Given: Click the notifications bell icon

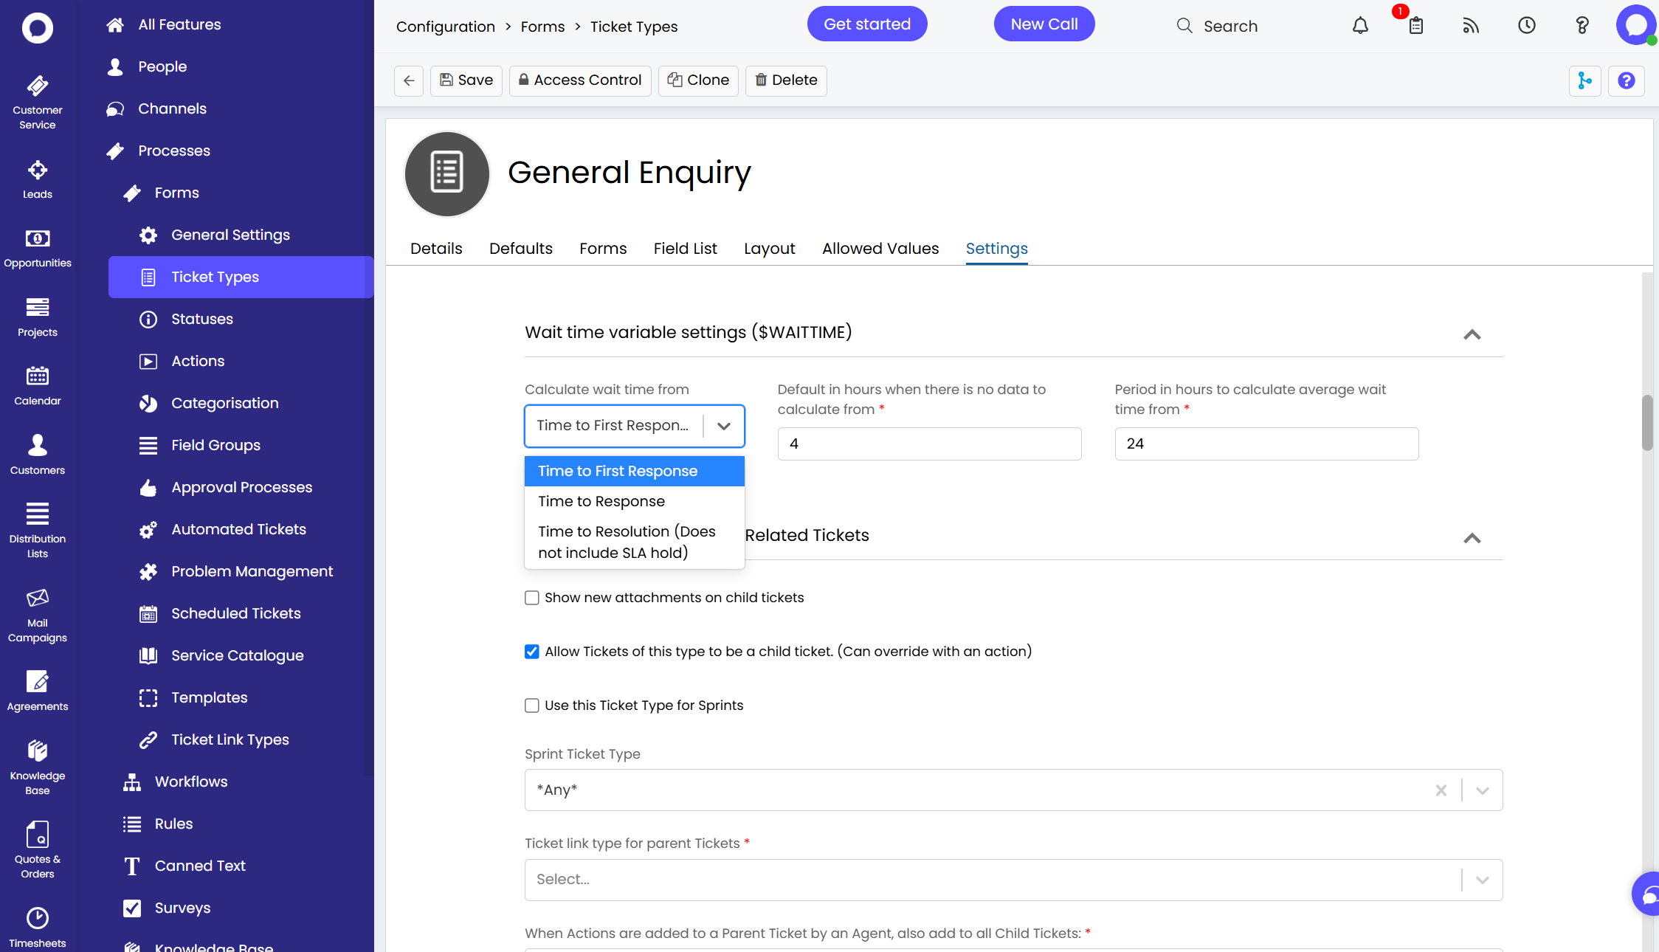Looking at the screenshot, I should click(x=1360, y=26).
